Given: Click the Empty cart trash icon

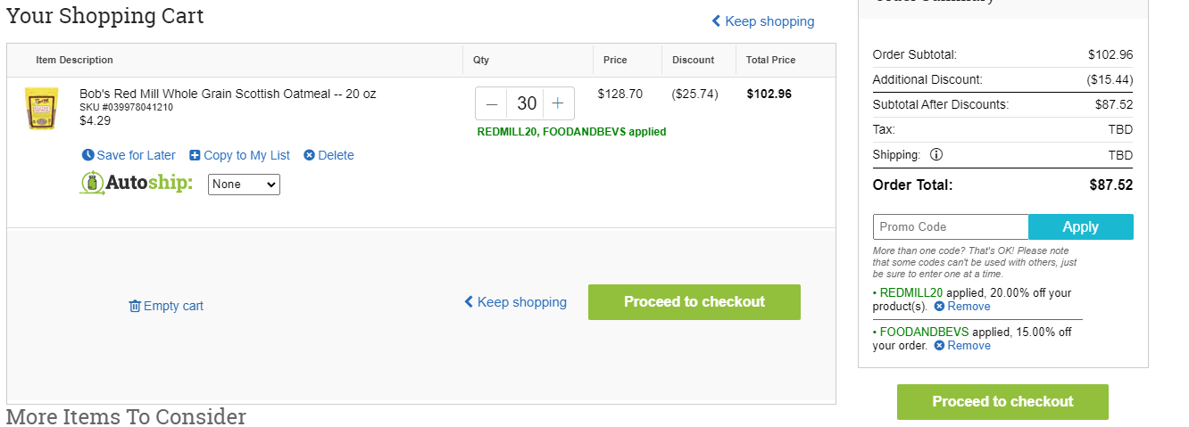Looking at the screenshot, I should click(135, 306).
